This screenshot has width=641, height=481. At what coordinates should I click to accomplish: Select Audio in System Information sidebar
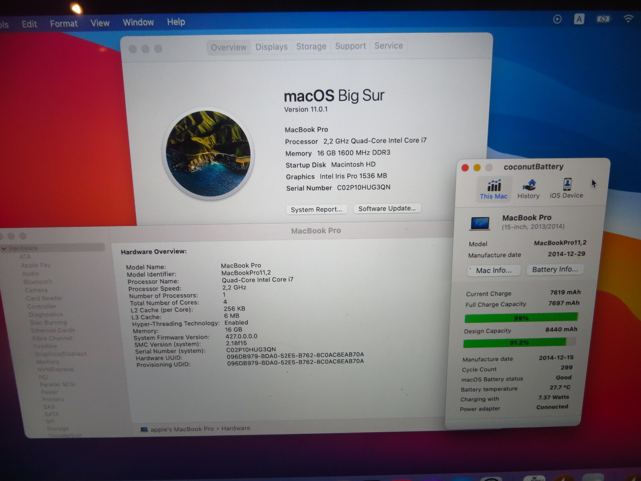pos(30,273)
